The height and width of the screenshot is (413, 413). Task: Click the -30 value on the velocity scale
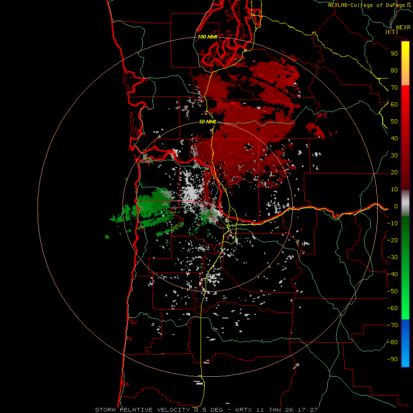pos(392,257)
